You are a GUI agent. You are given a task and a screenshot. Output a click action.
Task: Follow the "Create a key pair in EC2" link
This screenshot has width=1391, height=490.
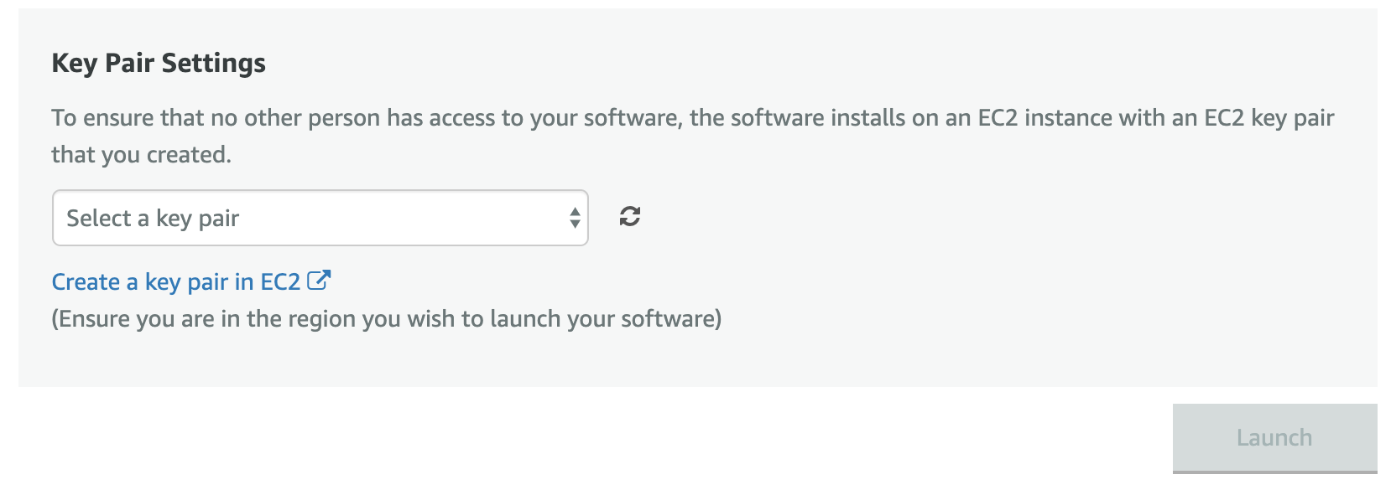click(x=175, y=282)
